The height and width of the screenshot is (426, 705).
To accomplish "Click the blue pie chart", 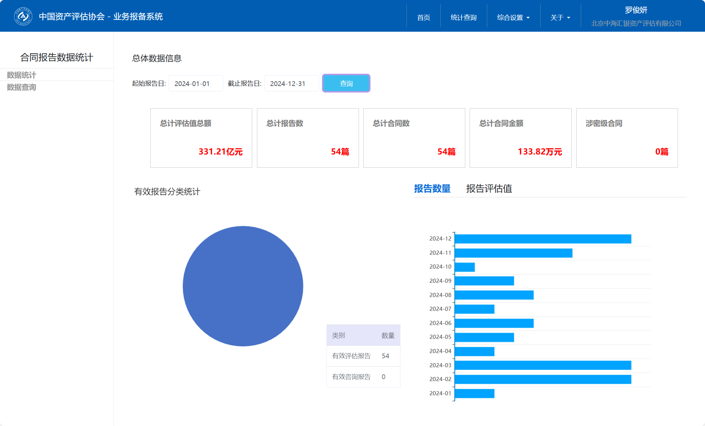I will (243, 286).
